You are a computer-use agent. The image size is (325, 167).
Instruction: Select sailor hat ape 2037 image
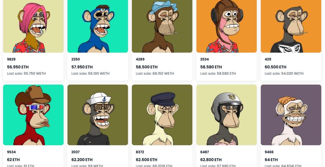[x=97, y=115]
